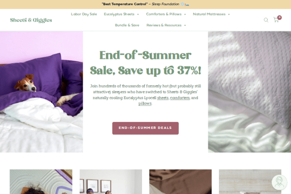Expand the Comforters & Pillows dropdown arrow

185,14
